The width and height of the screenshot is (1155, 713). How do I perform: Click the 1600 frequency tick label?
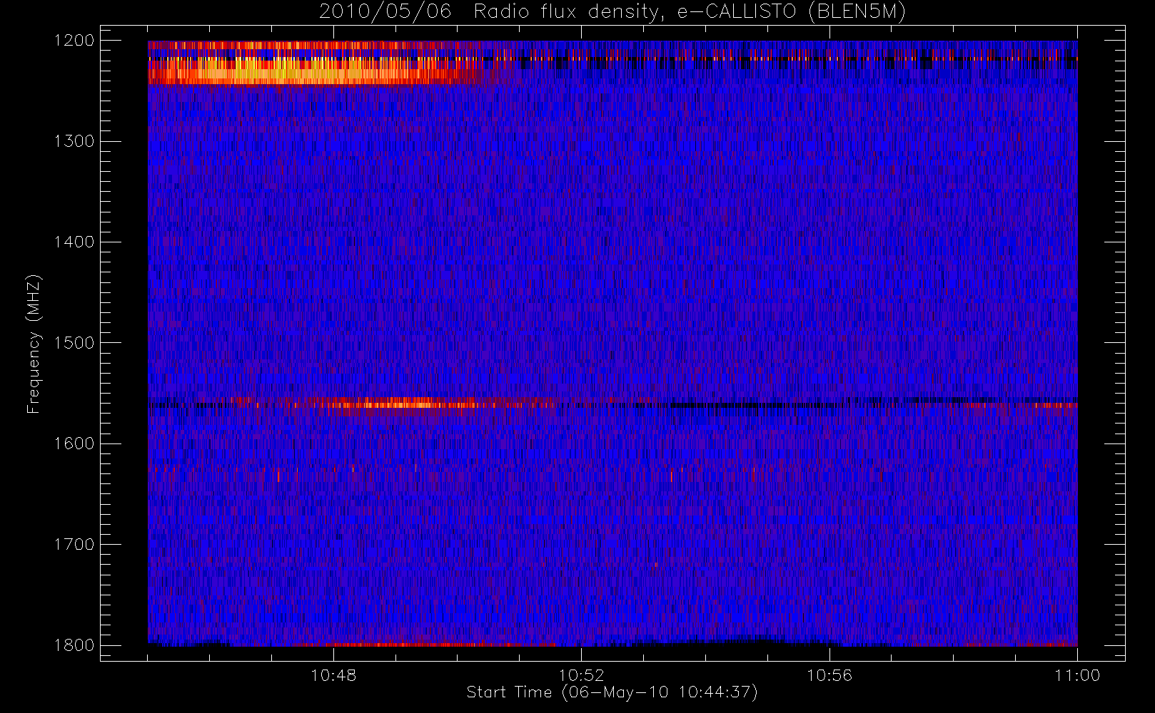(x=74, y=443)
